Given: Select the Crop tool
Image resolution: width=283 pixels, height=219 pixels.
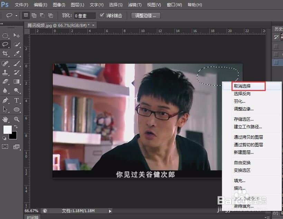Looking at the screenshot, I should point(5,53).
